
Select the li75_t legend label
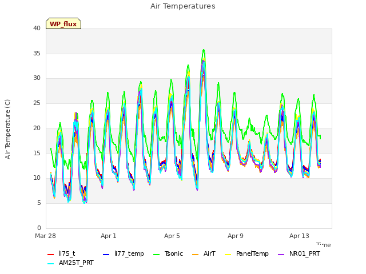click(x=67, y=253)
